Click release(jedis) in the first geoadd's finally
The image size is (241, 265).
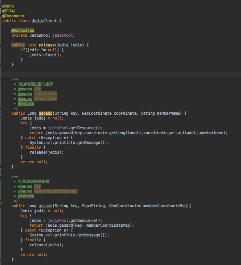[46, 152]
